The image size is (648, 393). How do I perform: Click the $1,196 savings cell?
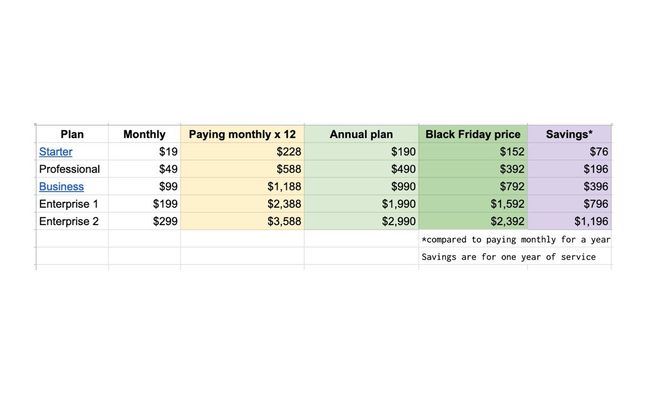(x=591, y=221)
